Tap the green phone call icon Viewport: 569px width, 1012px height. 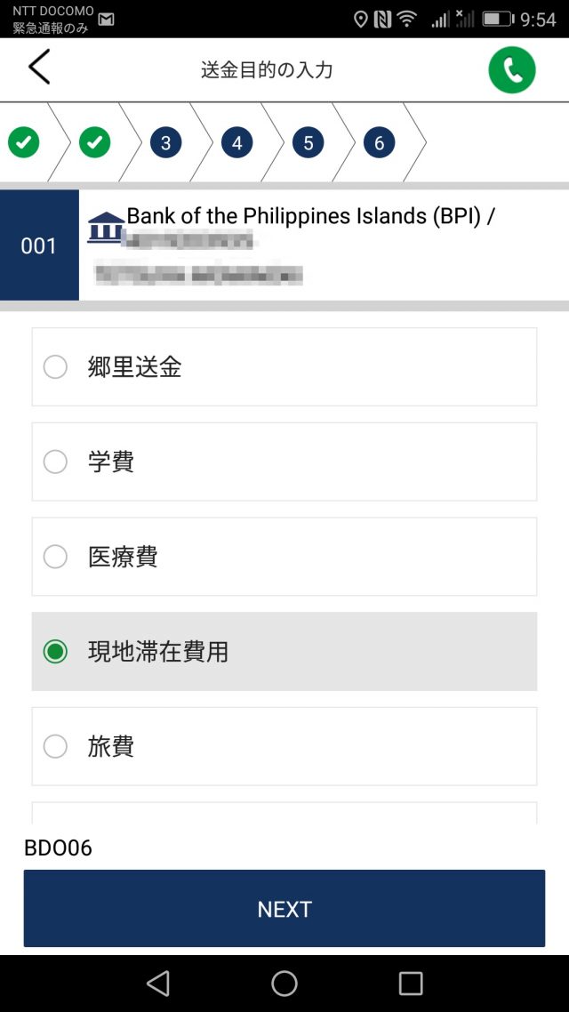512,69
